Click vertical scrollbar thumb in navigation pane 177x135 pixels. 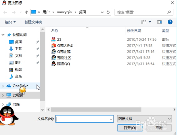pos(42,66)
